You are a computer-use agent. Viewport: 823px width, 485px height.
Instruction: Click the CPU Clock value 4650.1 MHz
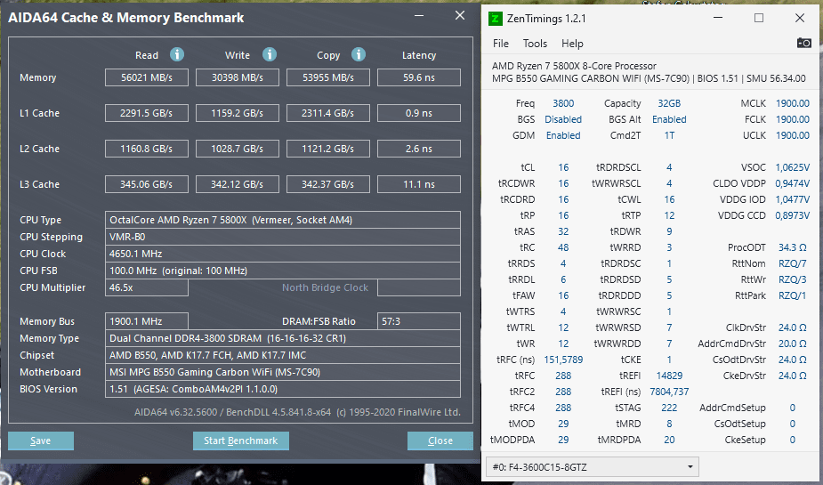click(283, 254)
